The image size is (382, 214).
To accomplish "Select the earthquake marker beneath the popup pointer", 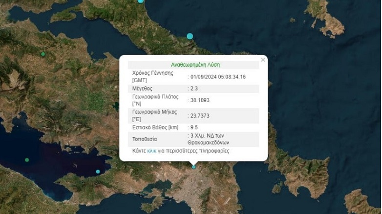I will click(193, 167).
